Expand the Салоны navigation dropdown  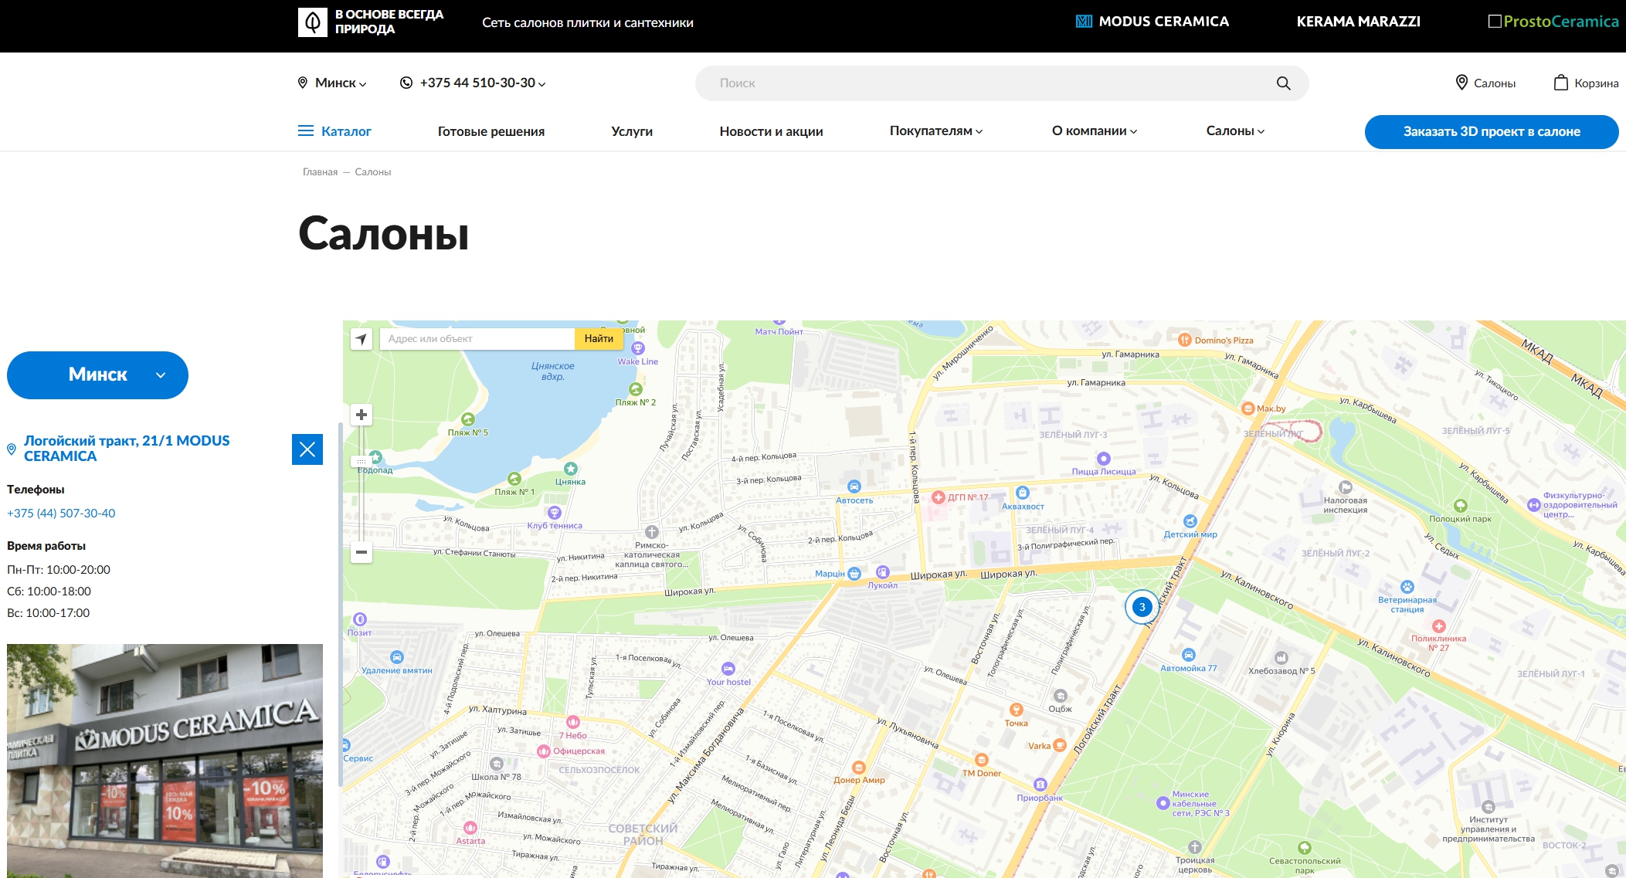(1235, 131)
